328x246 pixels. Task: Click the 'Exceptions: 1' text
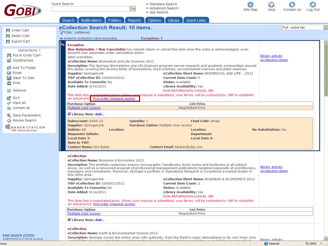(x=151, y=38)
